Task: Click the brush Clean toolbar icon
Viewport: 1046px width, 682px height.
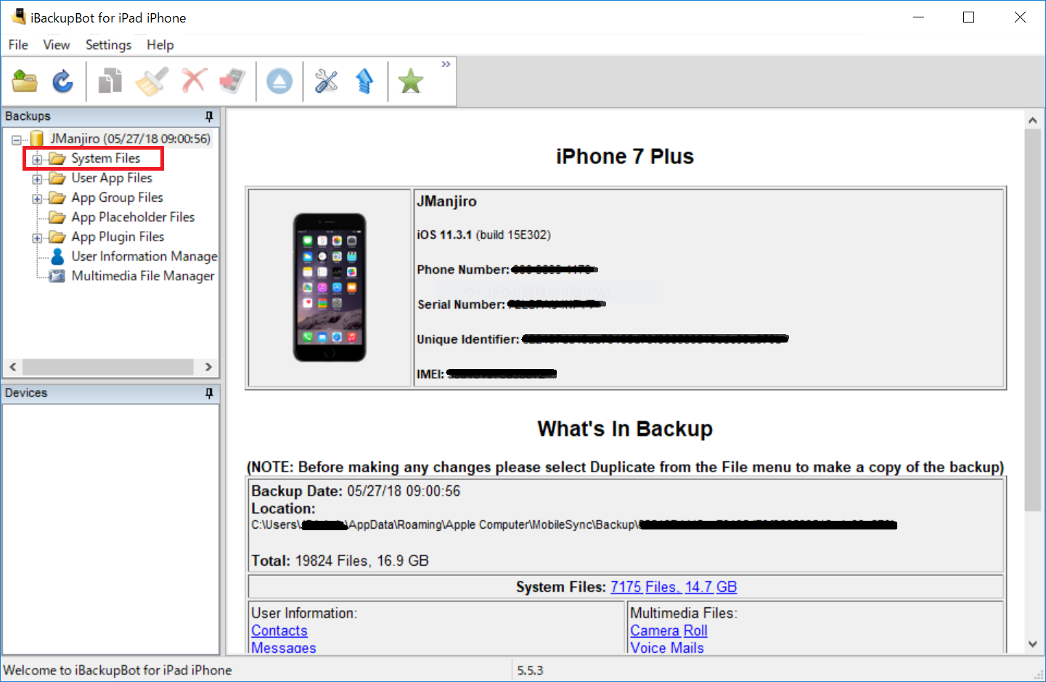Action: (152, 81)
